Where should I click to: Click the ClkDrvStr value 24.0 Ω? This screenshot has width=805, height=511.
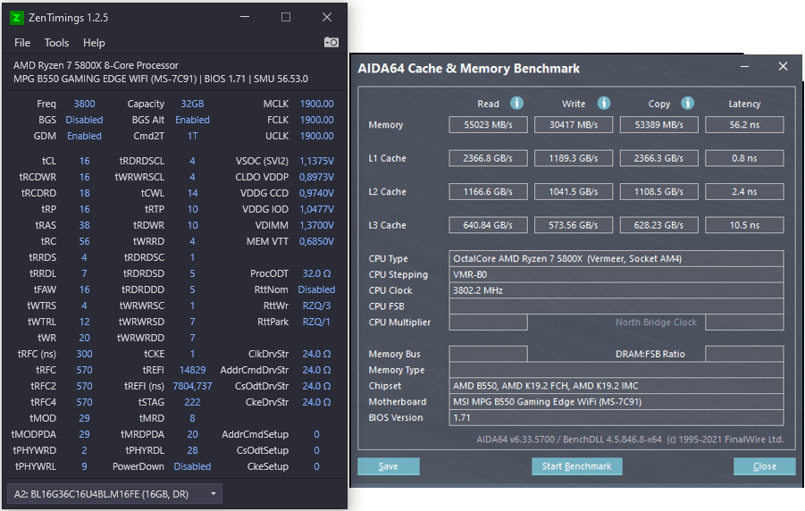[x=317, y=354]
